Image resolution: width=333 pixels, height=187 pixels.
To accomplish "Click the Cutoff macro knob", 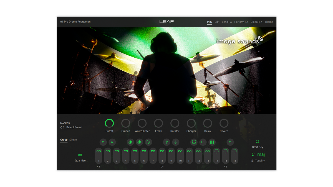I will click(109, 123).
